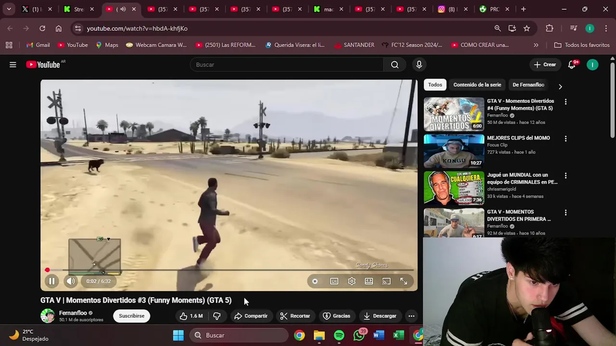Clip the video with Recortar
Screen dimensions: 616x346
pos(295,316)
